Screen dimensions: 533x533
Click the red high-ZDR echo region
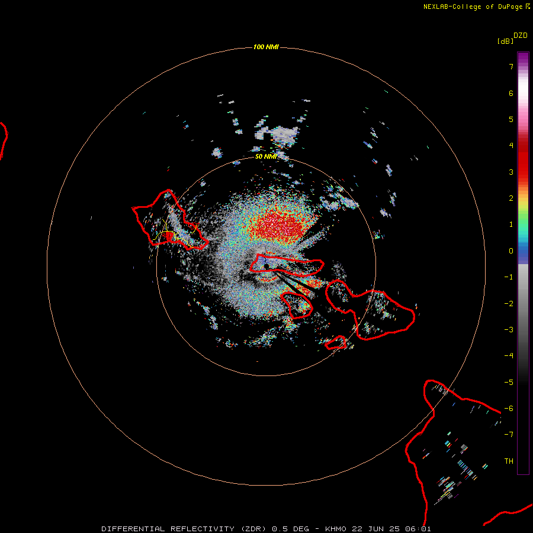click(281, 226)
